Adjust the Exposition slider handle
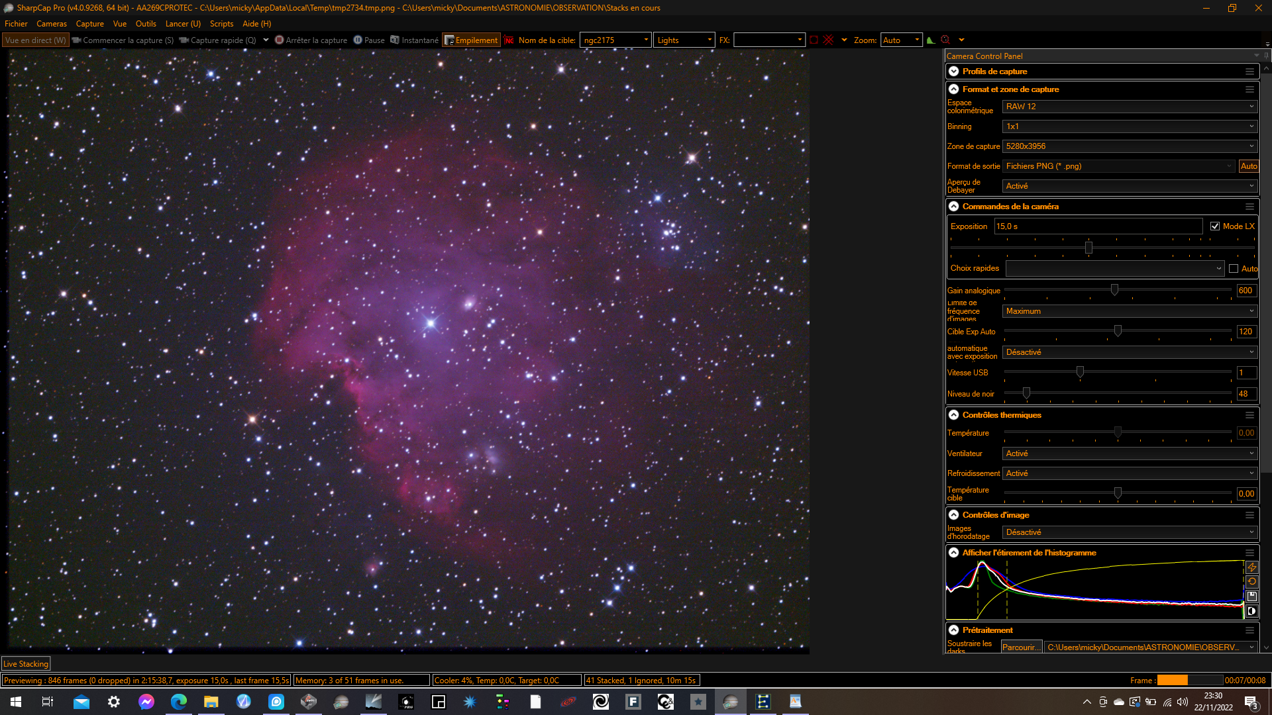Viewport: 1272px width, 715px height. (1088, 248)
